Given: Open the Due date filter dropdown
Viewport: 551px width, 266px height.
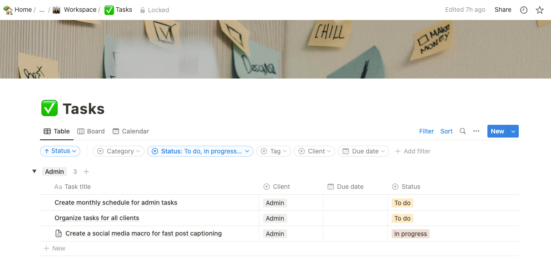Looking at the screenshot, I should (363, 151).
